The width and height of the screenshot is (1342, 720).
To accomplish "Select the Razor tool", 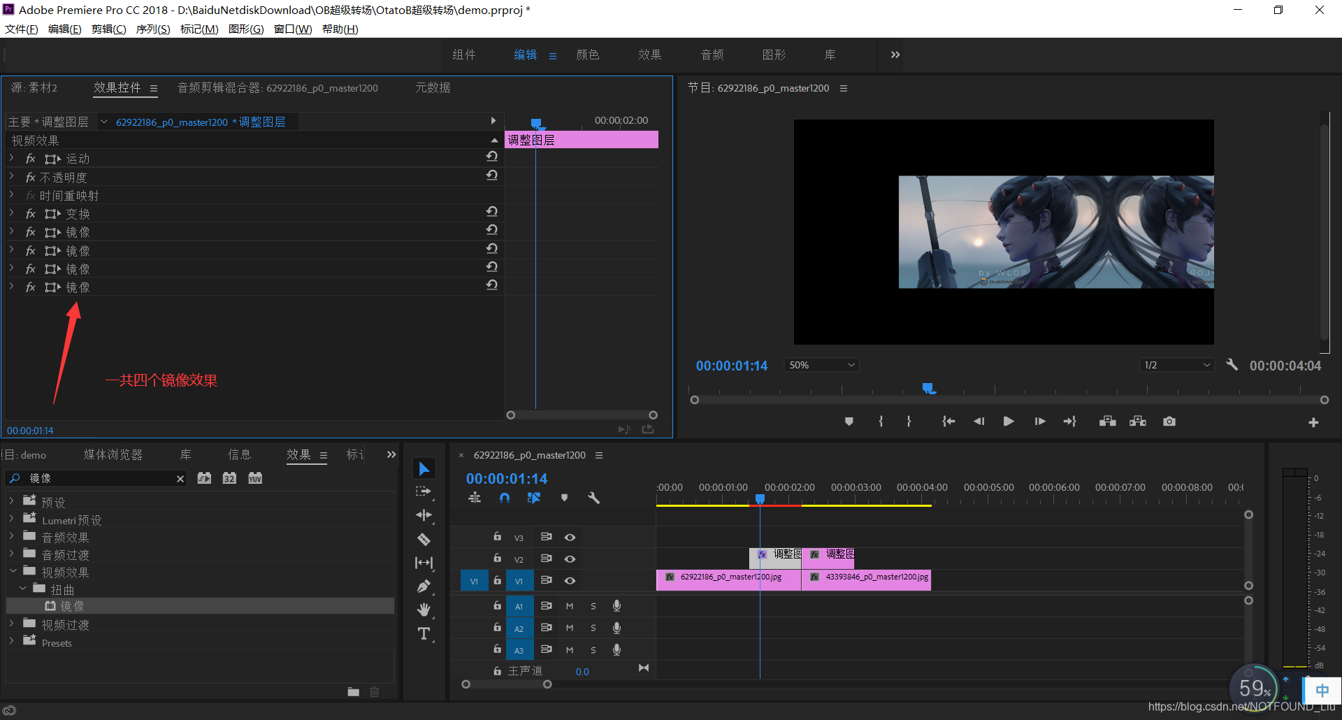I will point(424,539).
